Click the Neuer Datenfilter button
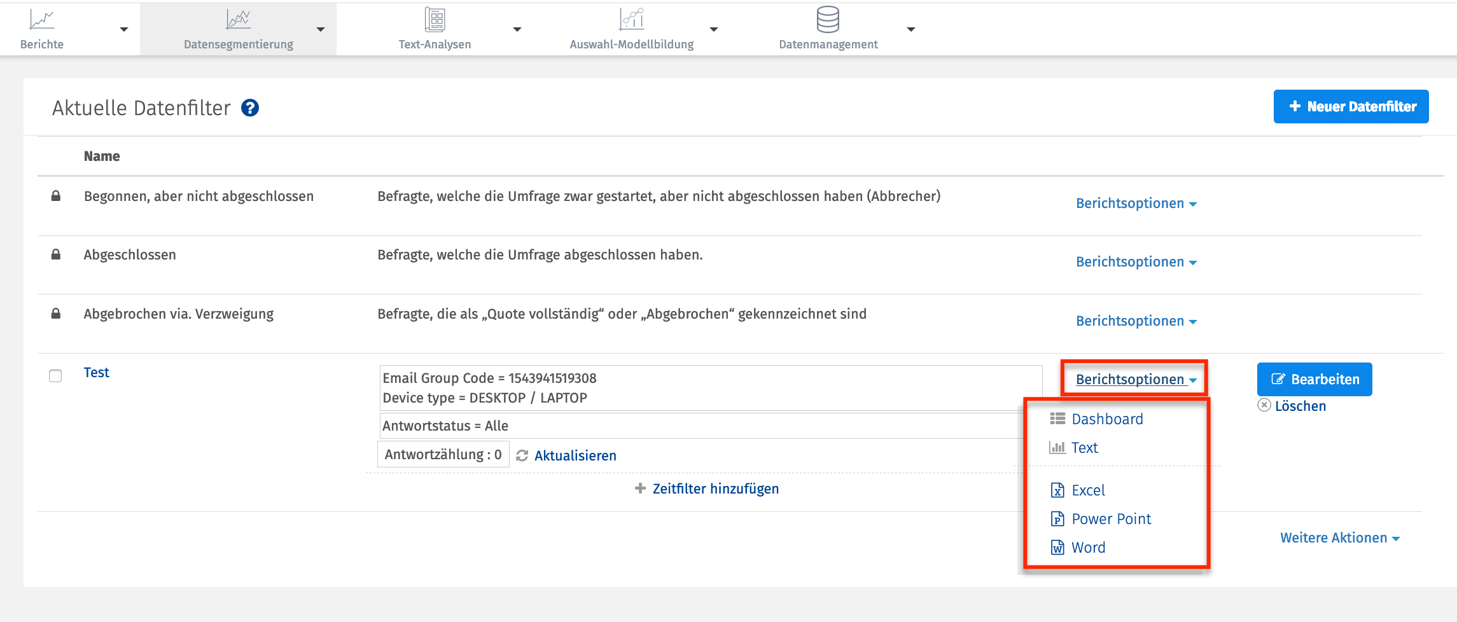The image size is (1457, 622). point(1351,106)
